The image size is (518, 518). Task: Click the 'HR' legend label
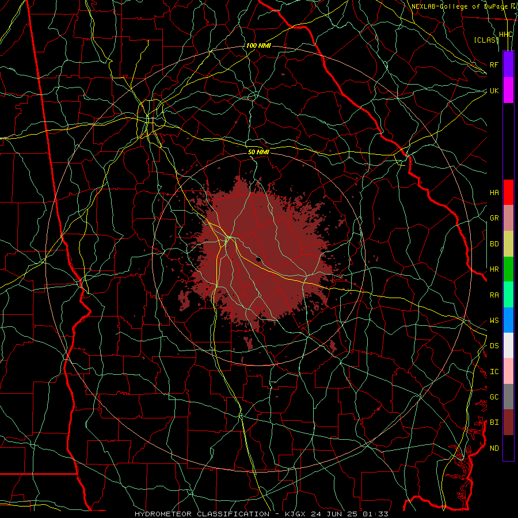494,269
